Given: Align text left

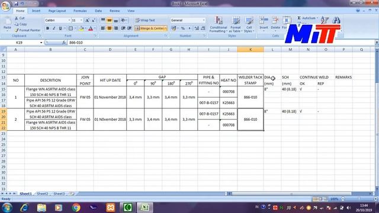Looking at the screenshot, I should coord(103,28).
